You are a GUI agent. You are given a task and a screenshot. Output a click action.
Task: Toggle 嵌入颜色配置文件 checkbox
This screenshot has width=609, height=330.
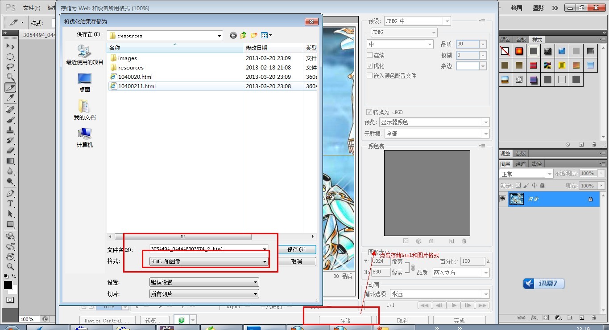pyautogui.click(x=369, y=76)
